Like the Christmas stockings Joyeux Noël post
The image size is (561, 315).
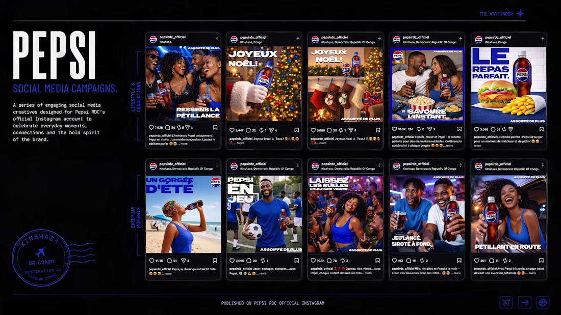pyautogui.click(x=313, y=130)
